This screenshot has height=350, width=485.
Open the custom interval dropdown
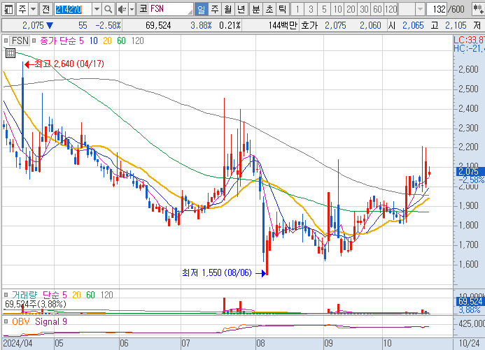point(420,9)
